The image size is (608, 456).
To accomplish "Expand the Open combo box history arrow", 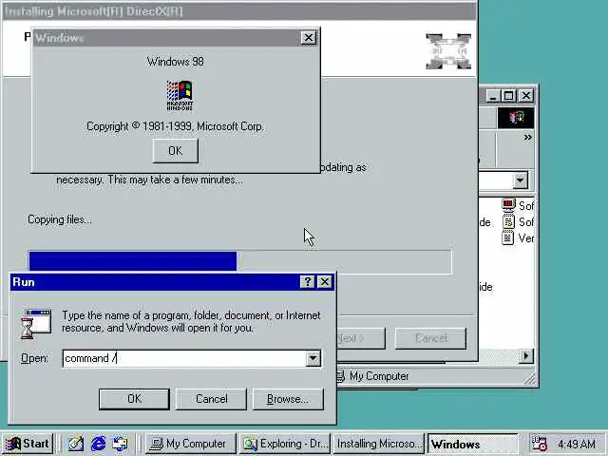I will [313, 358].
